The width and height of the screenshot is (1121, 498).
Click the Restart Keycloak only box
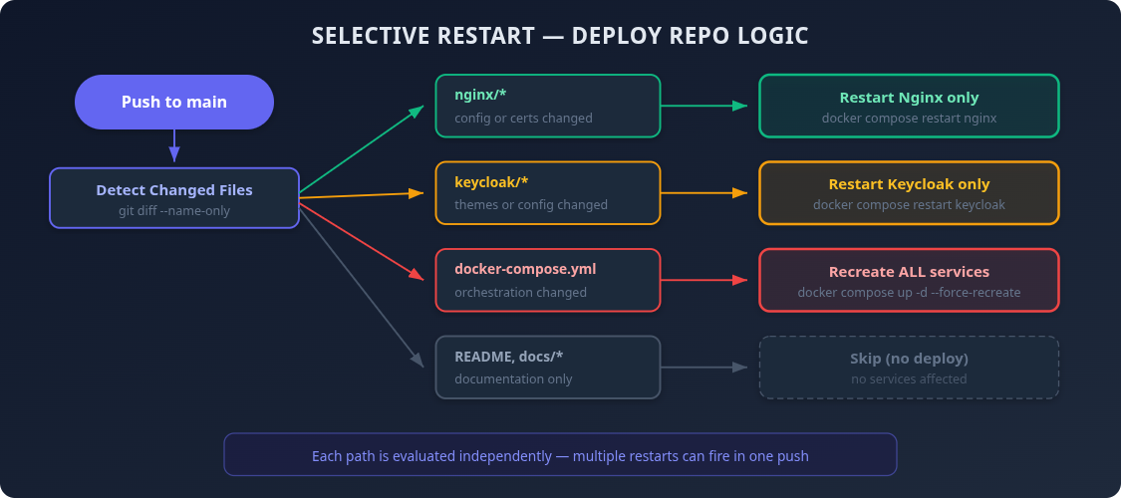(909, 193)
